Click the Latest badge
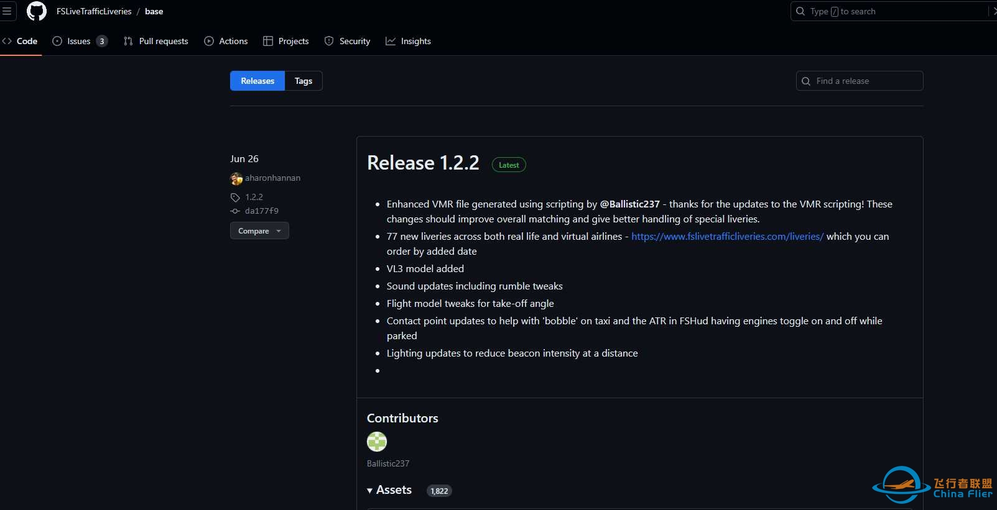997x510 pixels. (509, 165)
